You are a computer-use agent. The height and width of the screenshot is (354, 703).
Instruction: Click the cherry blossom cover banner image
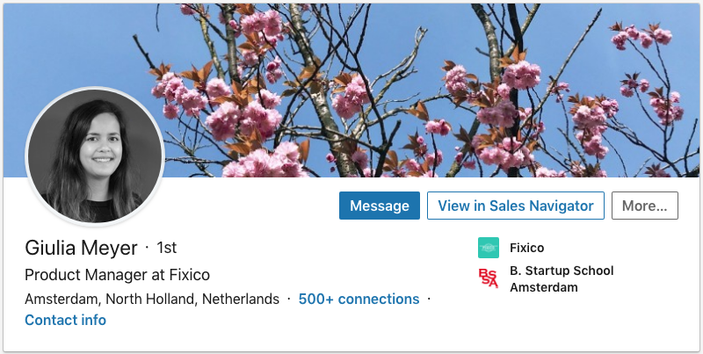[x=422, y=97]
